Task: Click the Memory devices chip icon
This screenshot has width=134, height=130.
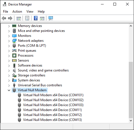Action: [14, 26]
